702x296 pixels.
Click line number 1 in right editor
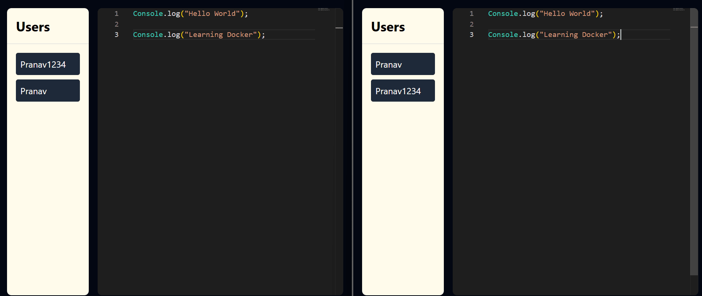click(472, 14)
